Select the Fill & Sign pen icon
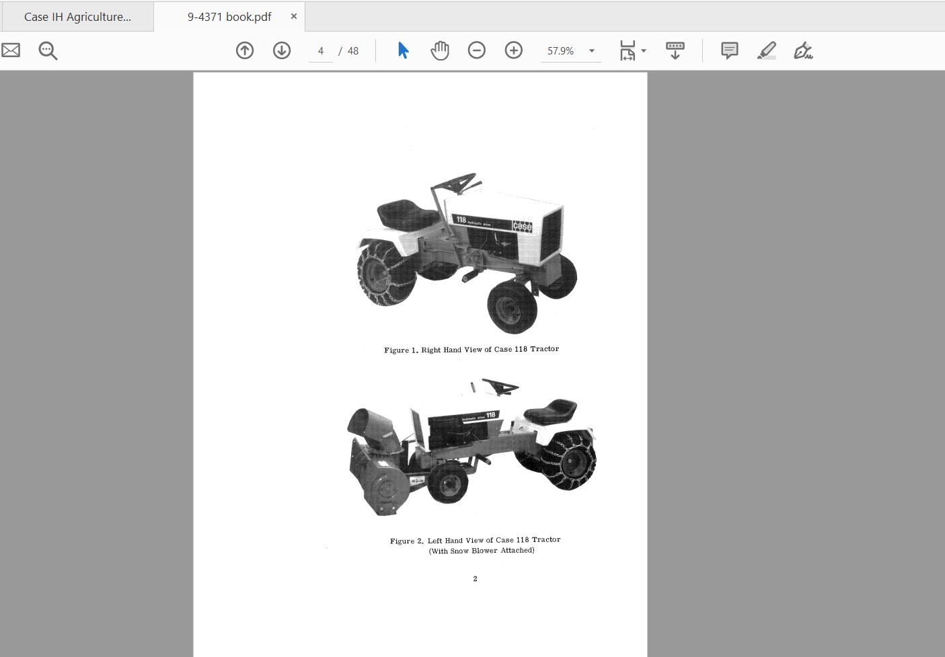 pyautogui.click(x=803, y=50)
